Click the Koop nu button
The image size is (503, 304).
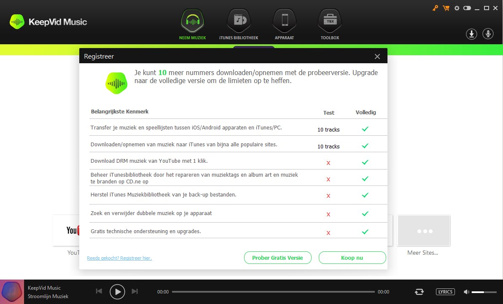point(352,258)
